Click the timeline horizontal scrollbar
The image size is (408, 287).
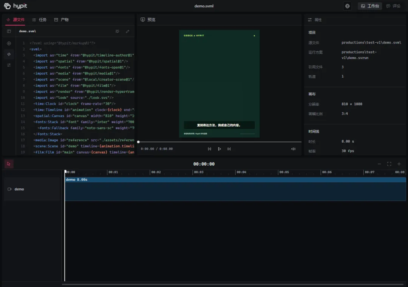[233, 284]
